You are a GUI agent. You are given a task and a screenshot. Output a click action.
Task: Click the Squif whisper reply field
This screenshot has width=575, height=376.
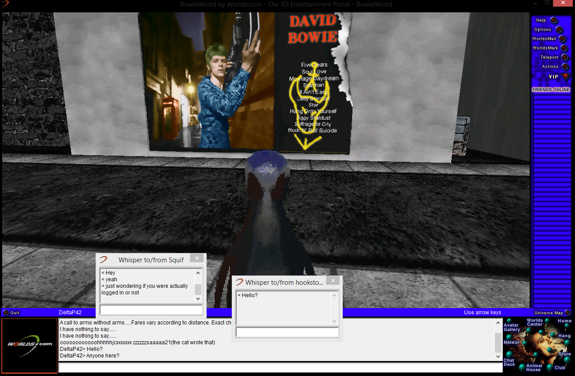151,310
